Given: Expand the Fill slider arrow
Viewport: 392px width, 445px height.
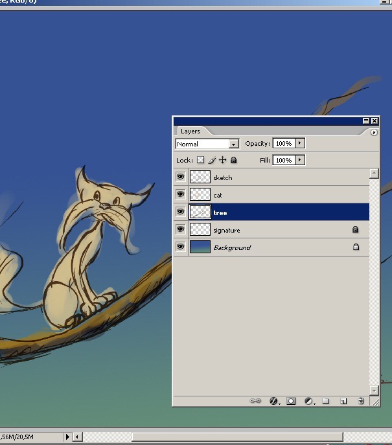Looking at the screenshot, I should click(300, 160).
